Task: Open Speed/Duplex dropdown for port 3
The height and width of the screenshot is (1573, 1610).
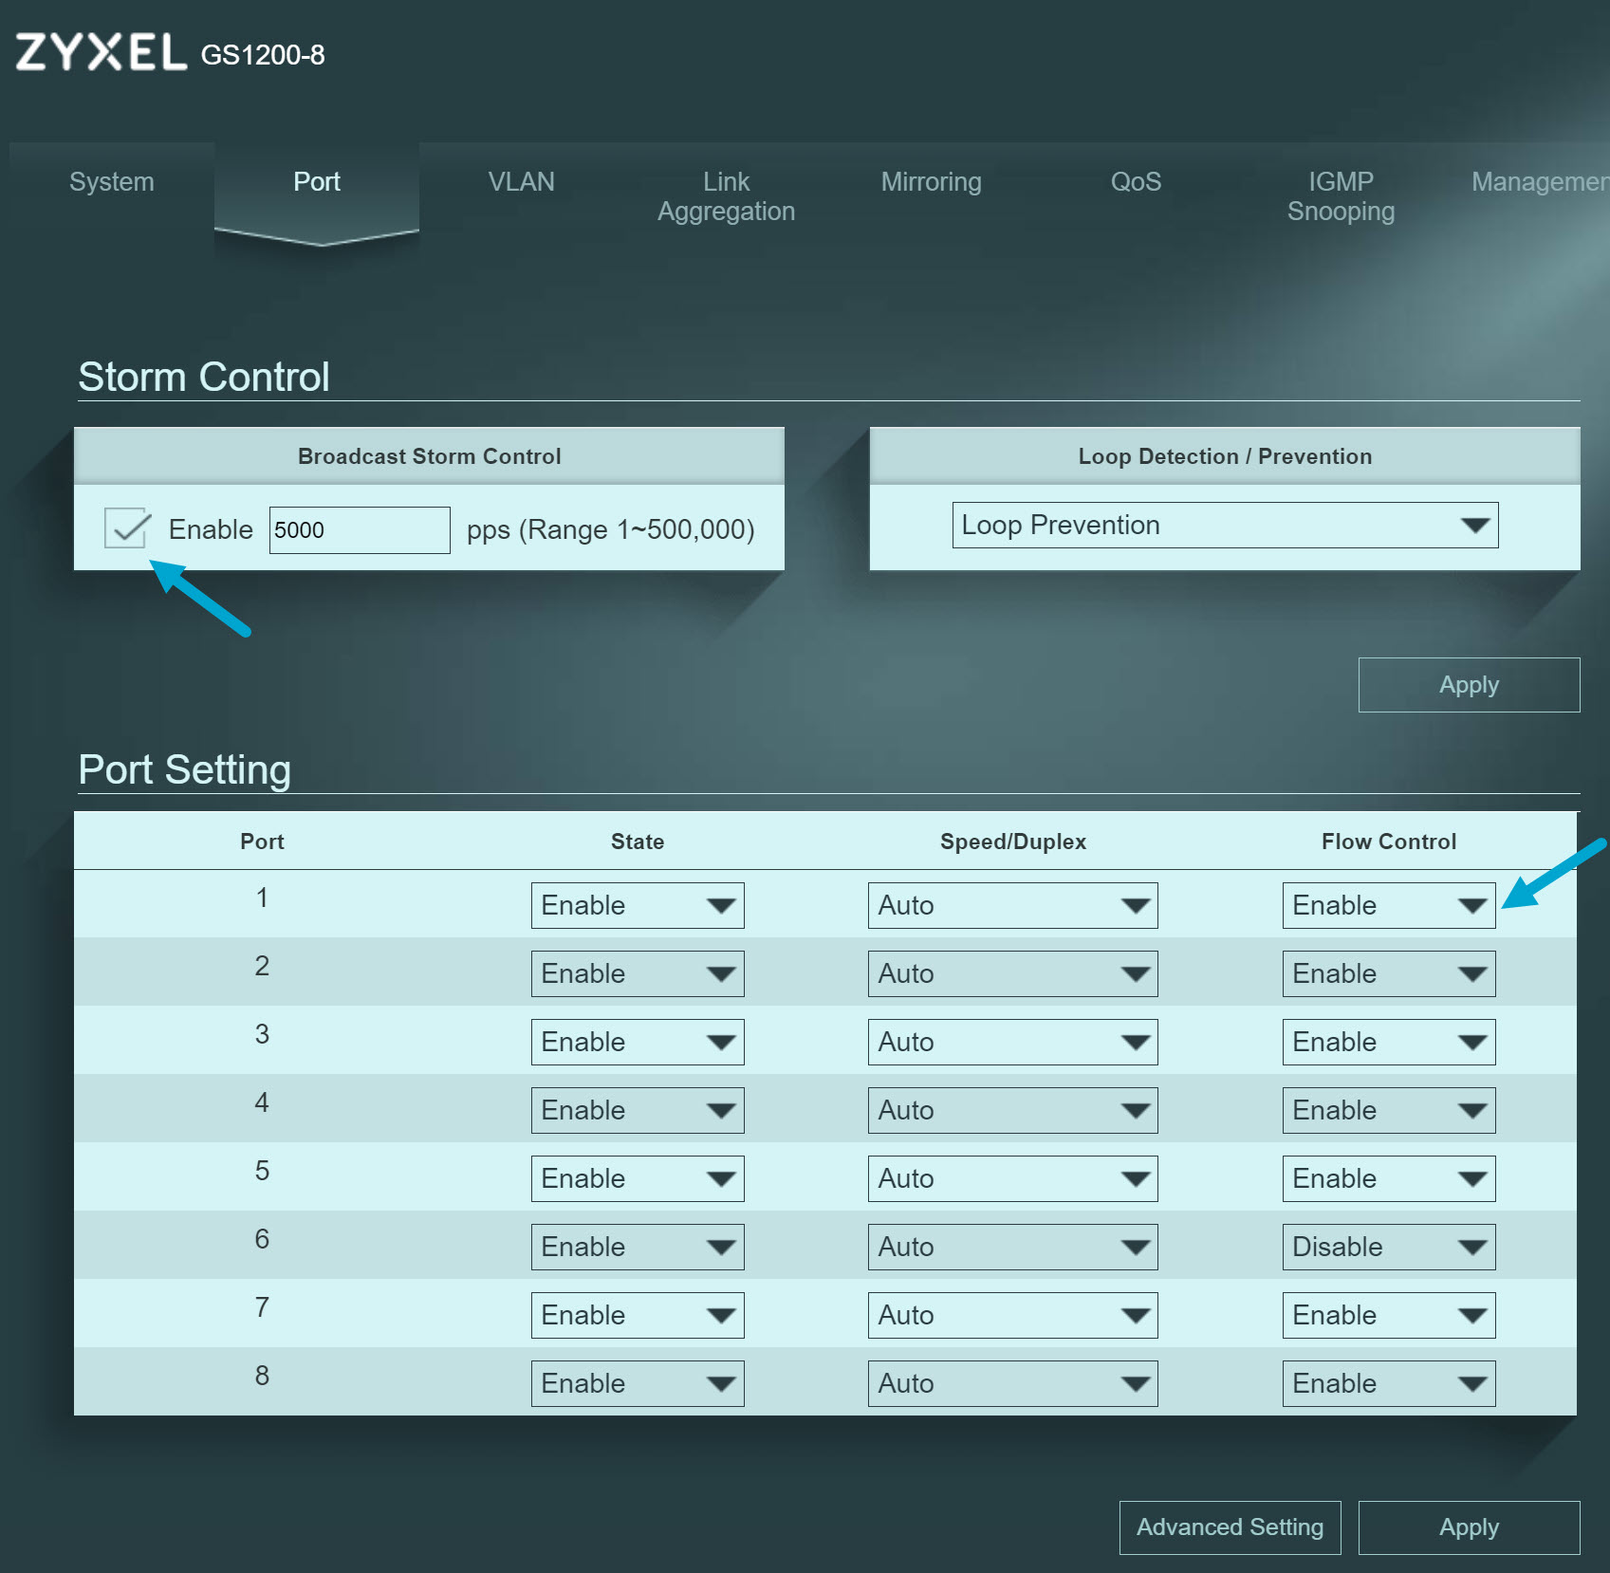Action: [x=1011, y=1043]
